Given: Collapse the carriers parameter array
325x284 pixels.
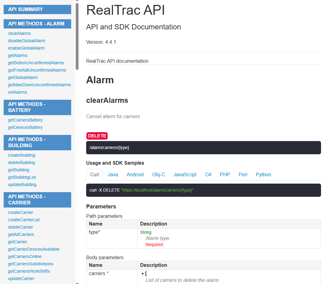Looking at the screenshot, I should pyautogui.click(x=142, y=273).
